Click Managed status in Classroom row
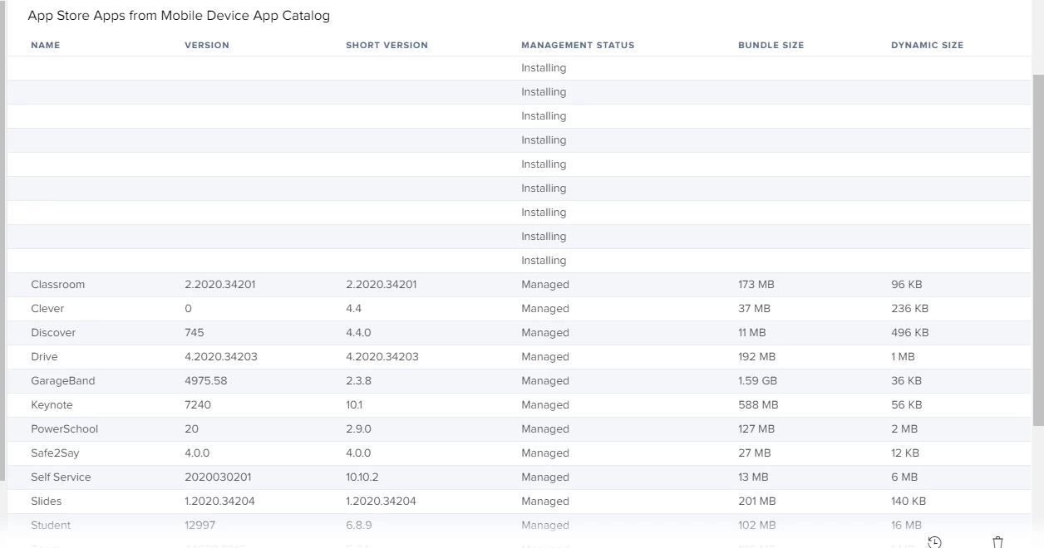The height and width of the screenshot is (548, 1044). click(545, 285)
